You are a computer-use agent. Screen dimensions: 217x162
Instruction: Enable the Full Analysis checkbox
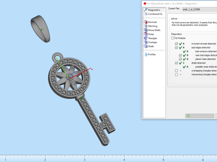click(x=173, y=38)
